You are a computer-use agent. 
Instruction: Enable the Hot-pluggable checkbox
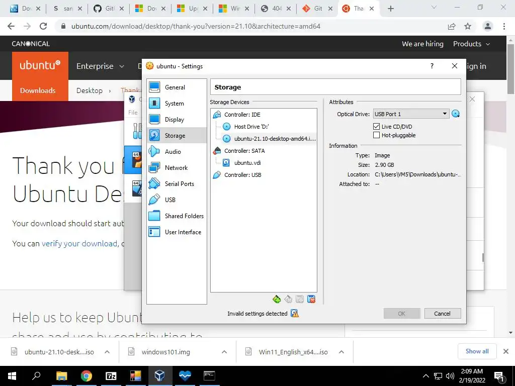tap(376, 135)
